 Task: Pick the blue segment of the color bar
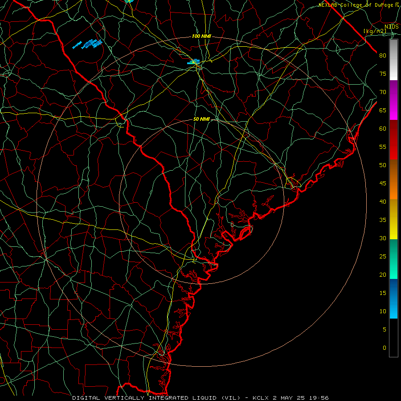[393, 299]
